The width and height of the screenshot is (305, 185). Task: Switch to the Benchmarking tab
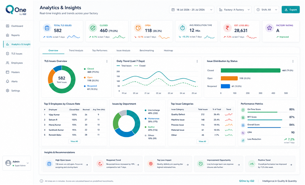click(x=147, y=50)
